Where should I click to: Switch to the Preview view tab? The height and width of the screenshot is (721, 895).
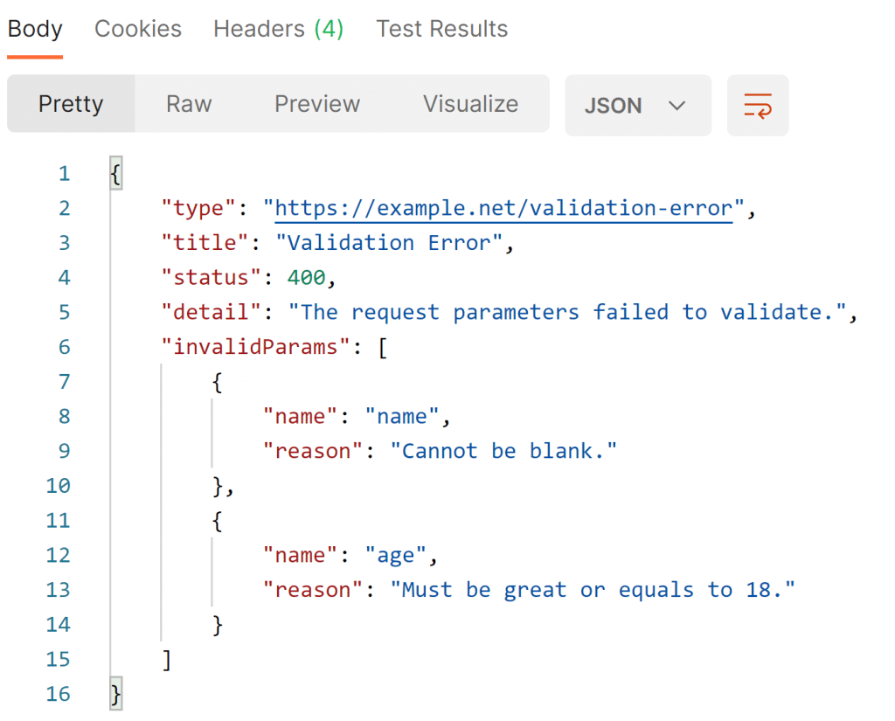[x=316, y=104]
